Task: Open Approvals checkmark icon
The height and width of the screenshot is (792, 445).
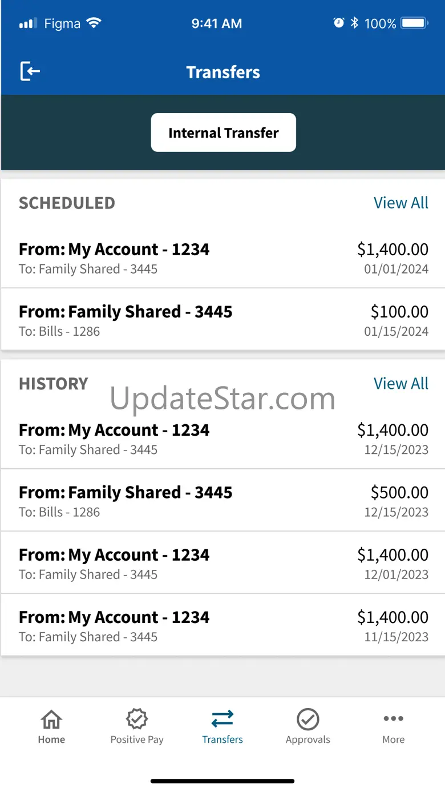Action: [308, 719]
